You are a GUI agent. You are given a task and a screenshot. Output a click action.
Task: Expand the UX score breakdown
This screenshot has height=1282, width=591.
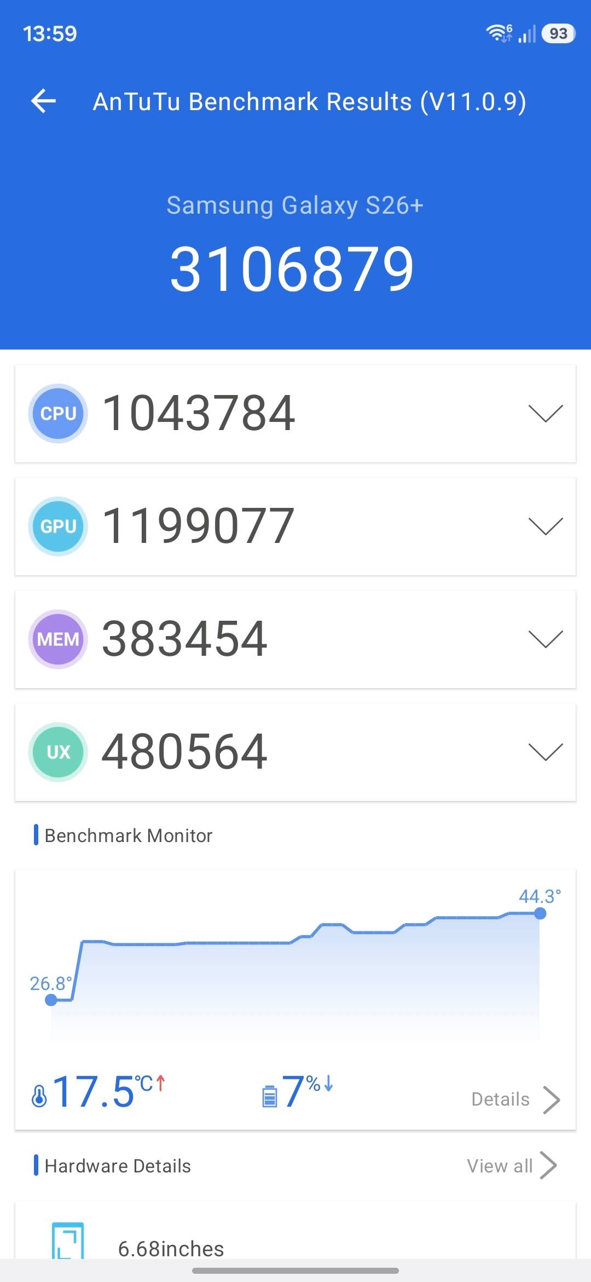click(546, 752)
